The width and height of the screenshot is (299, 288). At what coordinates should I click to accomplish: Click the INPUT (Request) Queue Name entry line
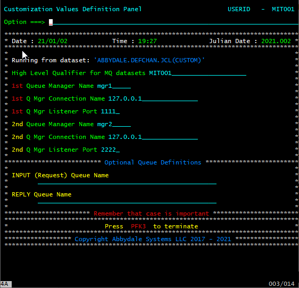point(127,182)
